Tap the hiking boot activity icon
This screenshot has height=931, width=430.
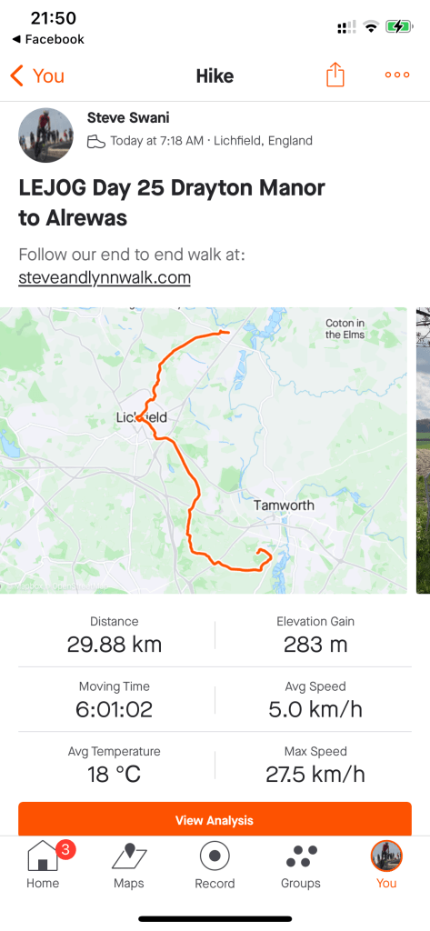[x=95, y=141]
